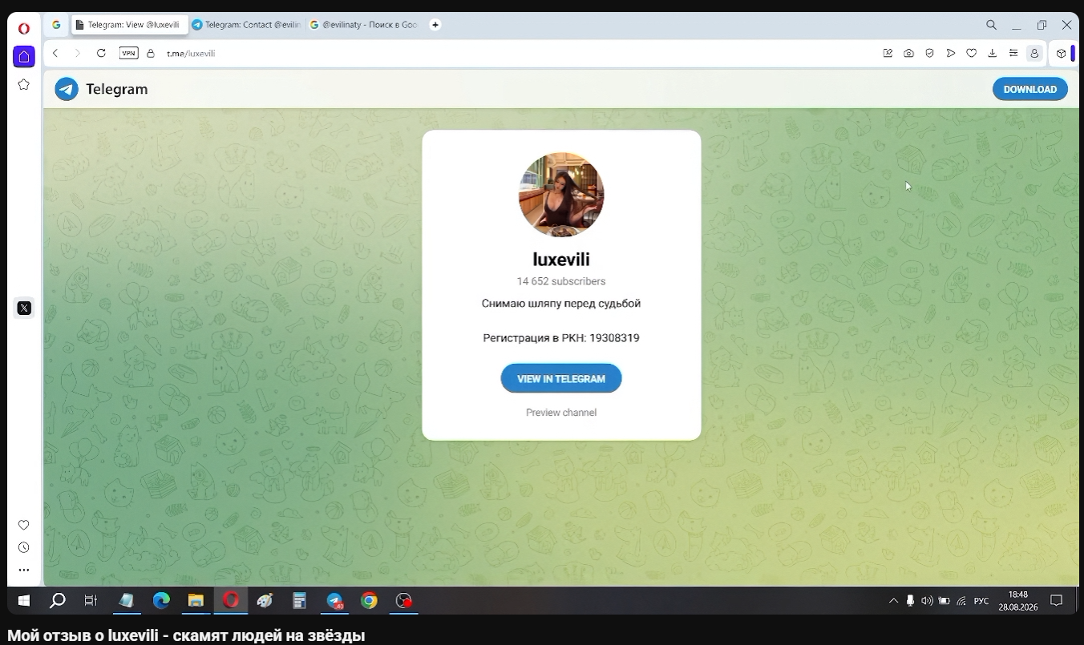Viewport: 1084px width, 645px height.
Task: Open X (Twitter) sidebar panel
Action: click(24, 308)
